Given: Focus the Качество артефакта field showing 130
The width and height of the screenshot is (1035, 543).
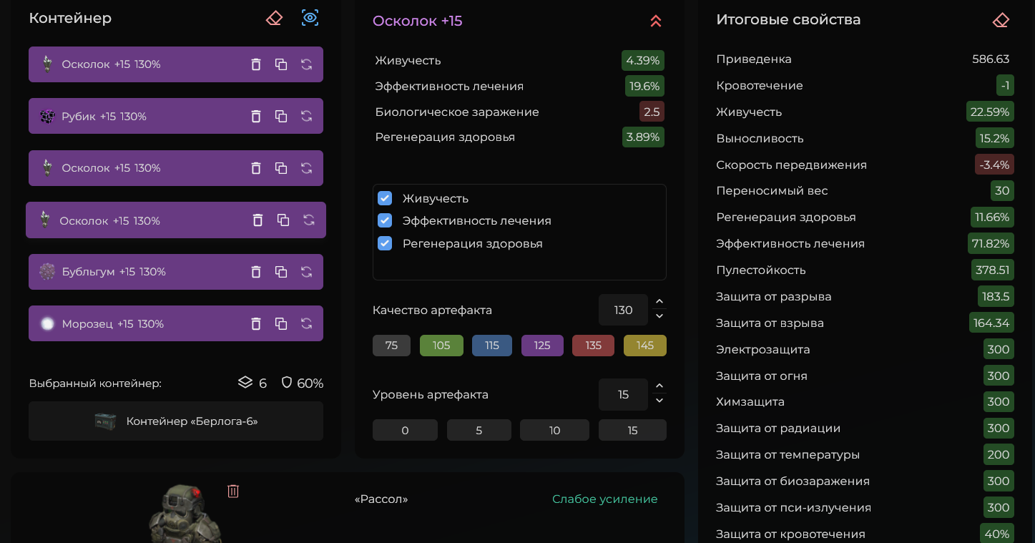Looking at the screenshot, I should (623, 310).
